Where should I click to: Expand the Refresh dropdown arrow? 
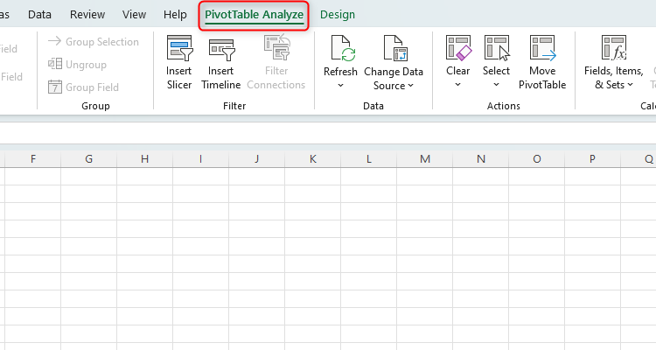click(340, 86)
